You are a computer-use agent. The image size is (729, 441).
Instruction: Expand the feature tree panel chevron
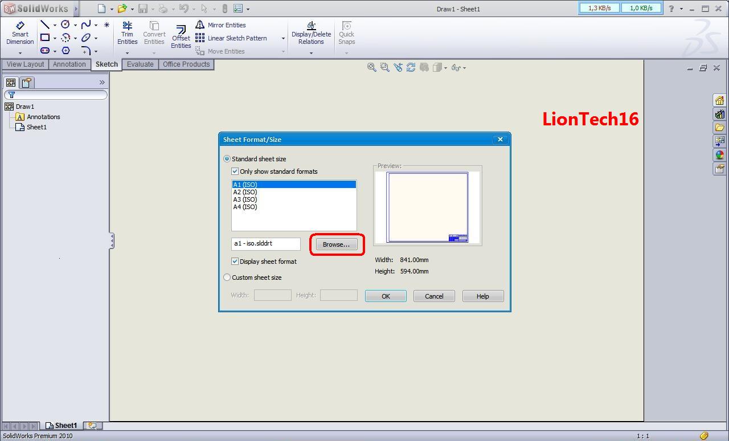[102, 83]
